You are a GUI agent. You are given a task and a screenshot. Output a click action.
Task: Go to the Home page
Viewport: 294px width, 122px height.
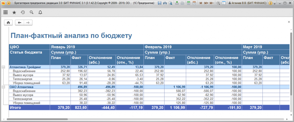coord(8,22)
